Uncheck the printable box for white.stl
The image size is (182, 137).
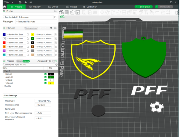coord(45,80)
